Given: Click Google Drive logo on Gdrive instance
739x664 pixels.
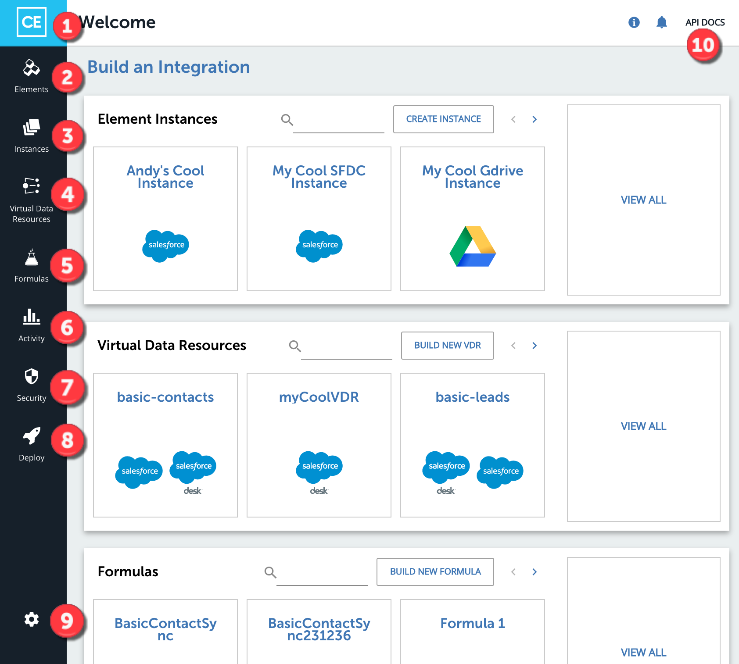Looking at the screenshot, I should [473, 246].
